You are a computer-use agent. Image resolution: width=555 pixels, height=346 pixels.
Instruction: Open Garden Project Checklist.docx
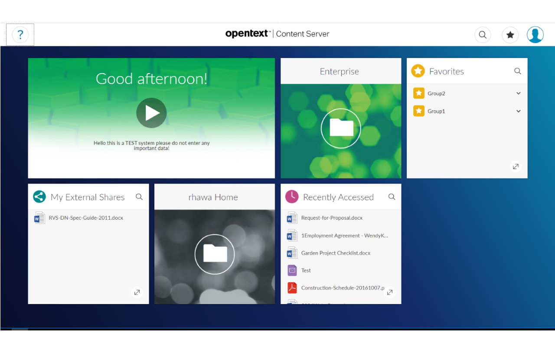tap(336, 253)
